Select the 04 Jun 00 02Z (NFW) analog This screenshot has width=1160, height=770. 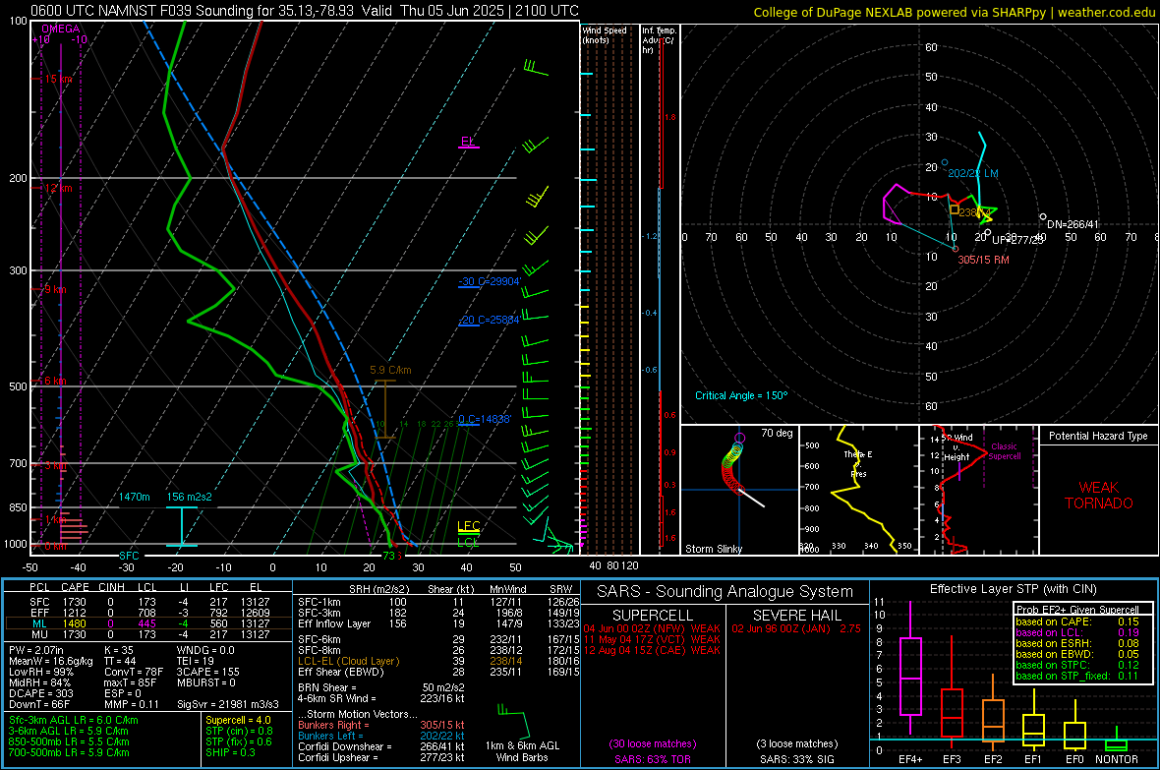pos(652,628)
